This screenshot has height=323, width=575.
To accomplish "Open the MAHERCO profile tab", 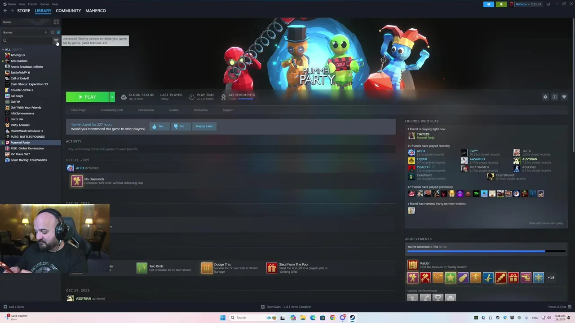I will (x=96, y=11).
